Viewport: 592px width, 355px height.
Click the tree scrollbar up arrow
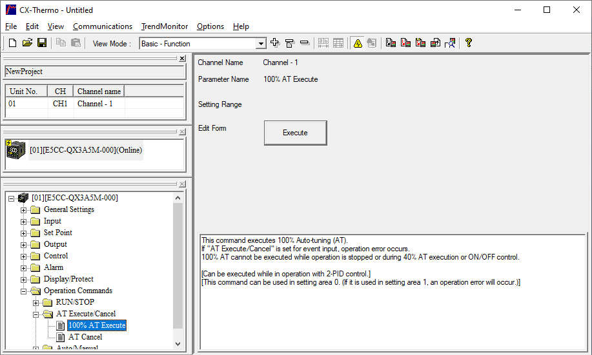pyautogui.click(x=178, y=198)
